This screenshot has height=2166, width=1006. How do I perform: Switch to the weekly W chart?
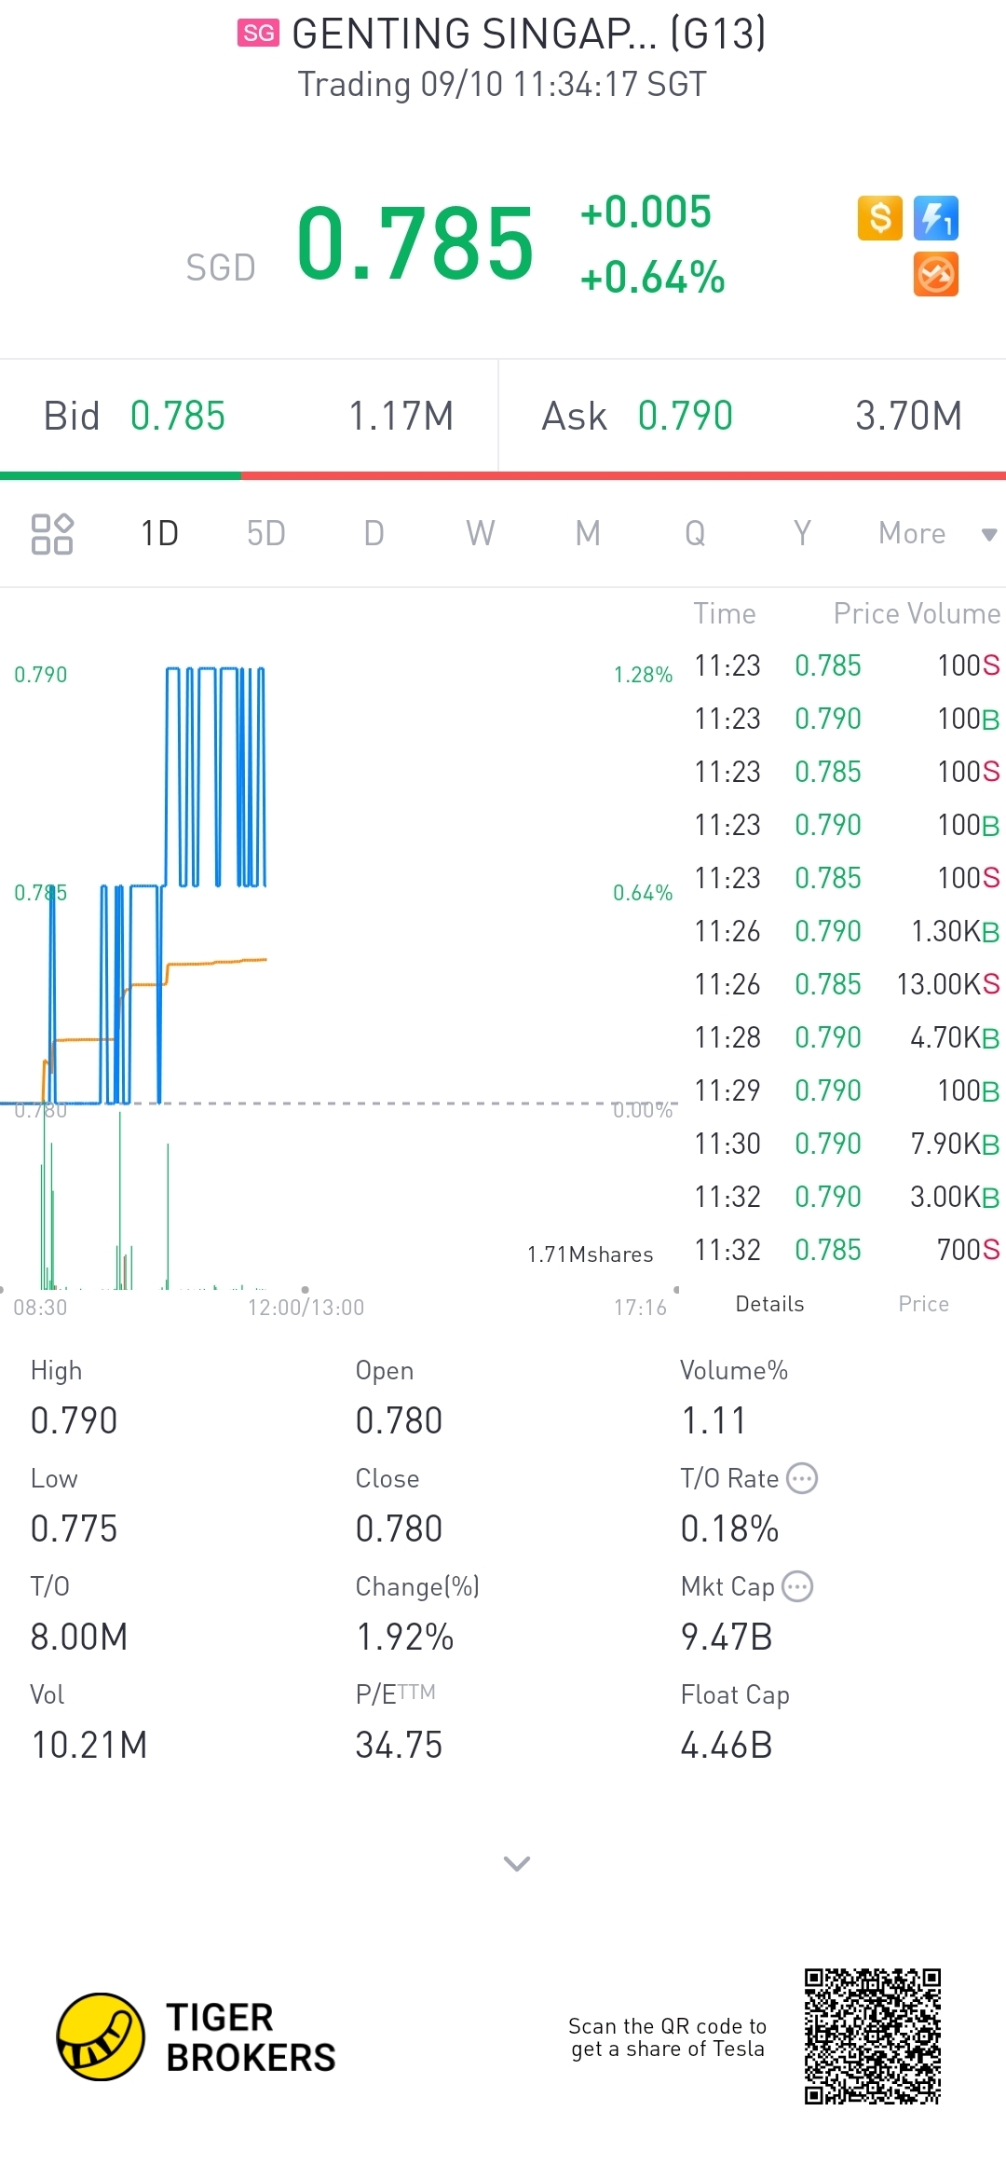click(480, 534)
